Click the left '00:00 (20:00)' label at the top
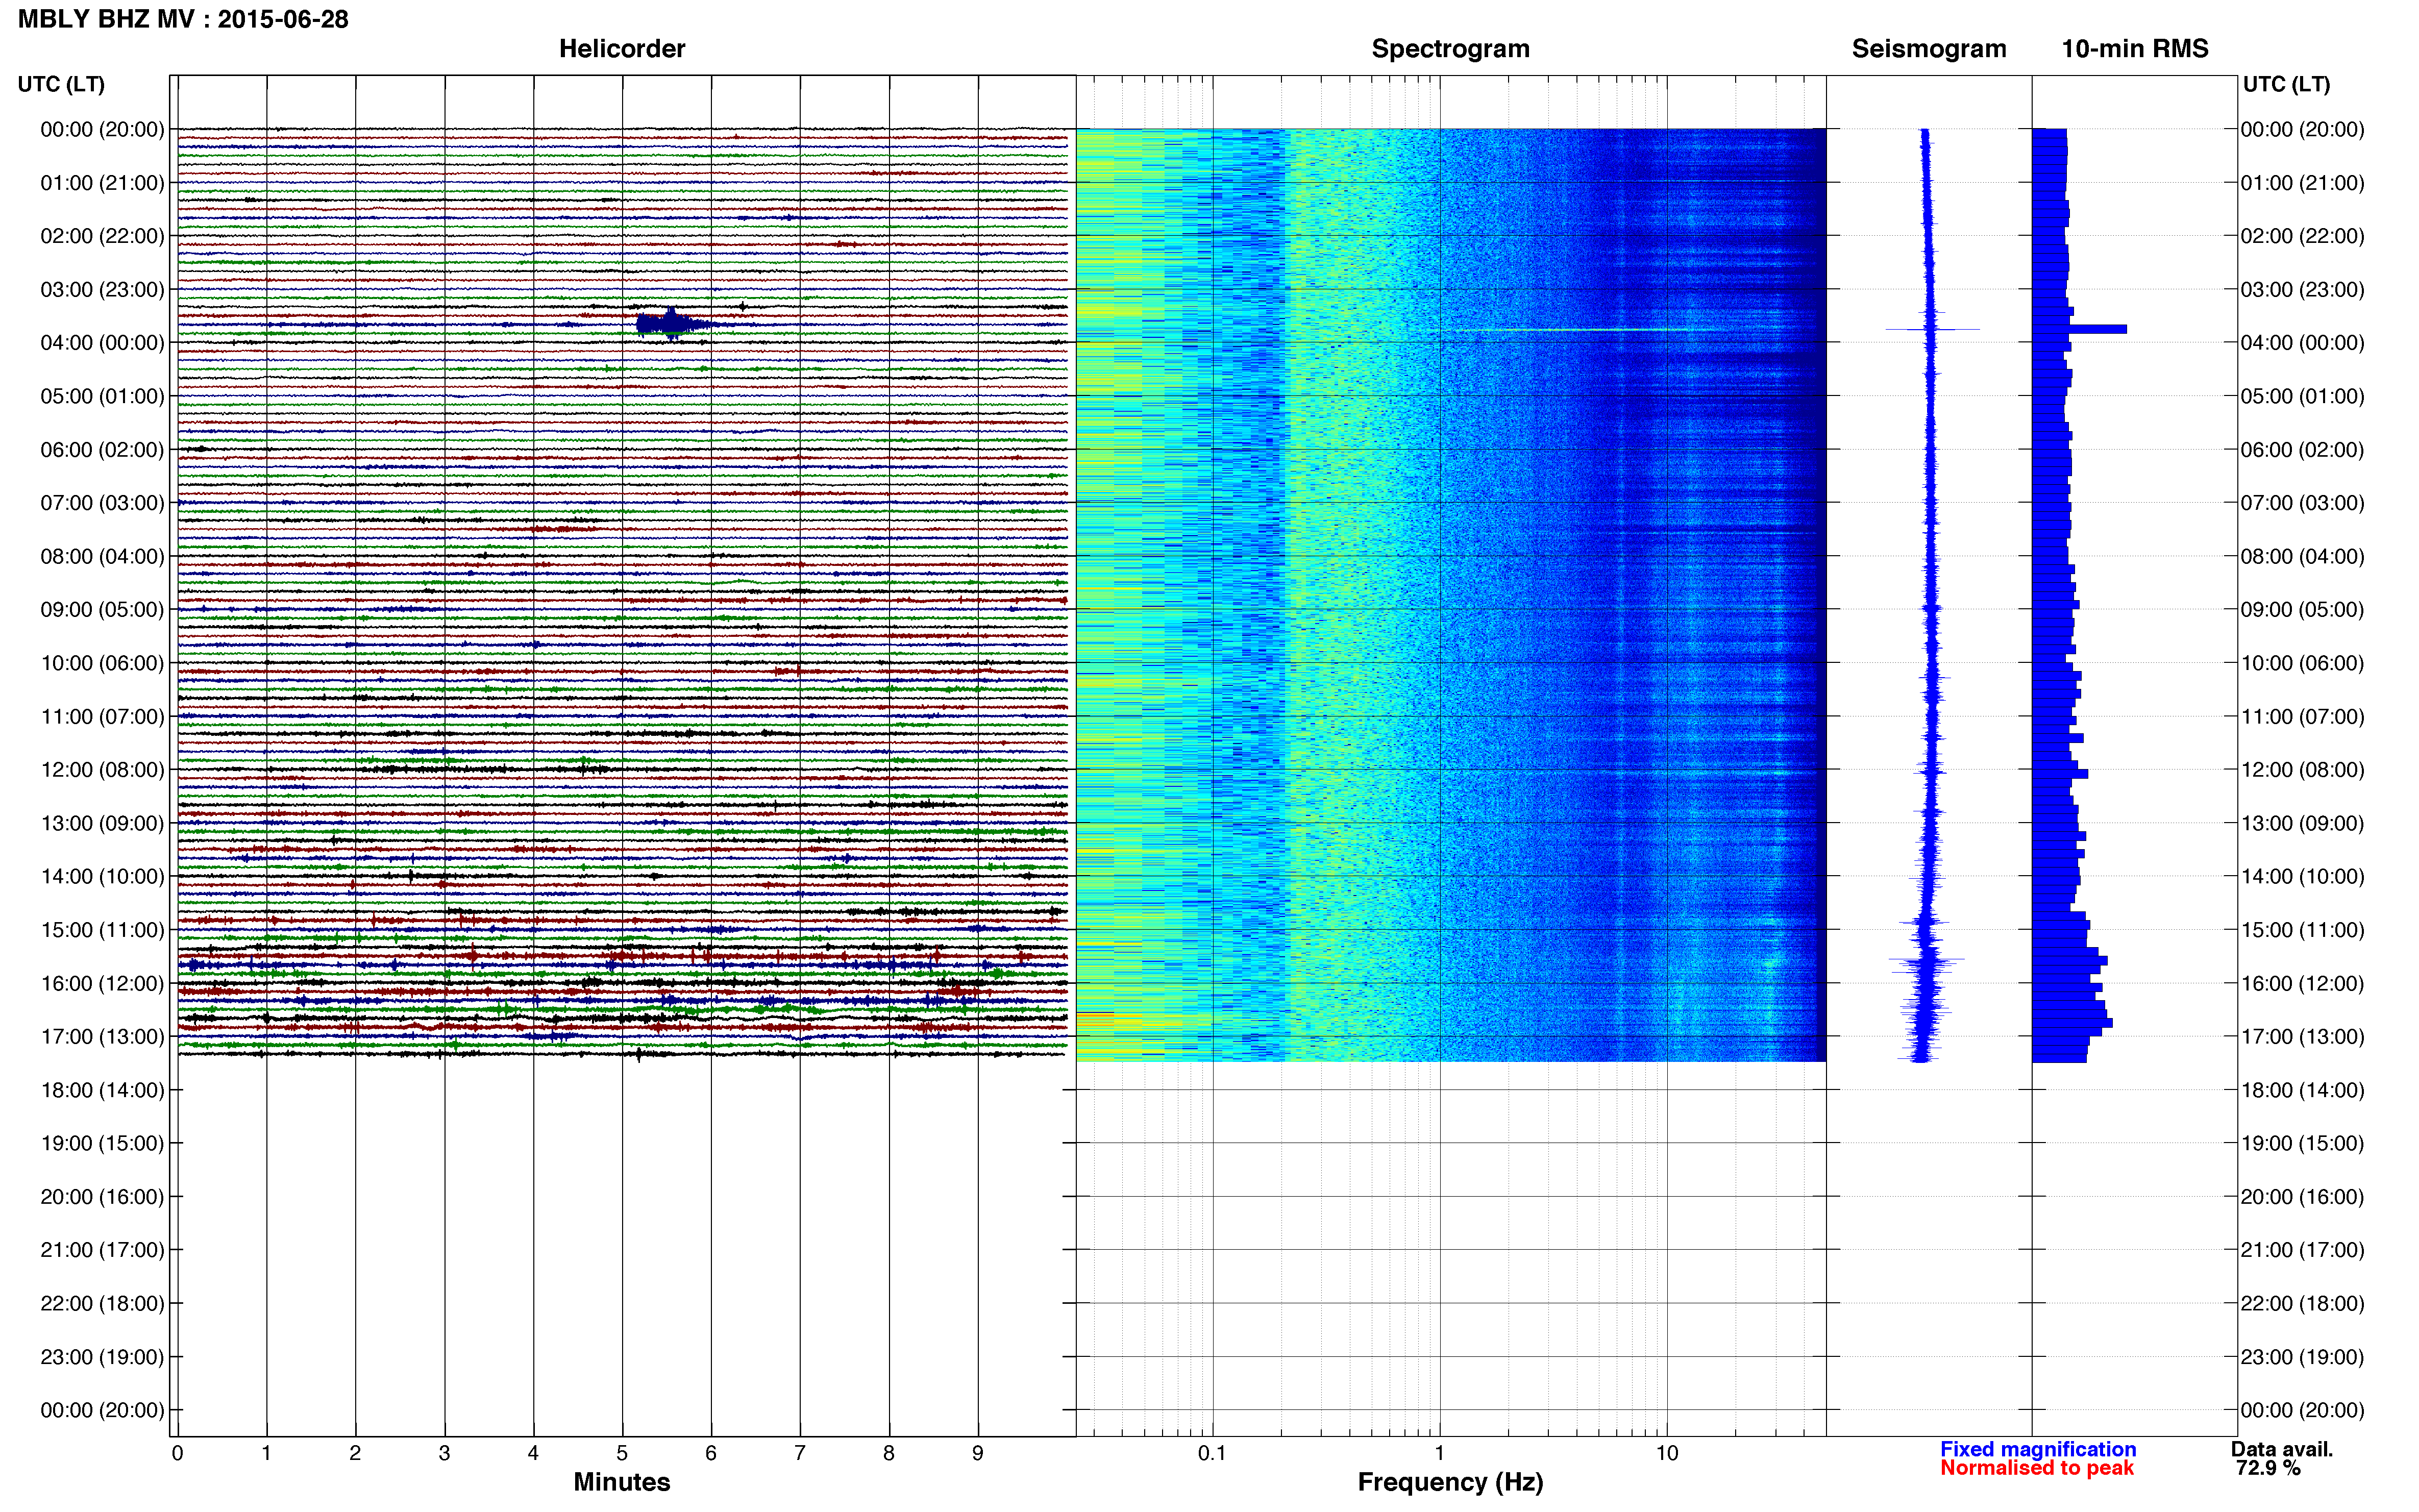Screen dimensions: 2419x1512 [102, 130]
